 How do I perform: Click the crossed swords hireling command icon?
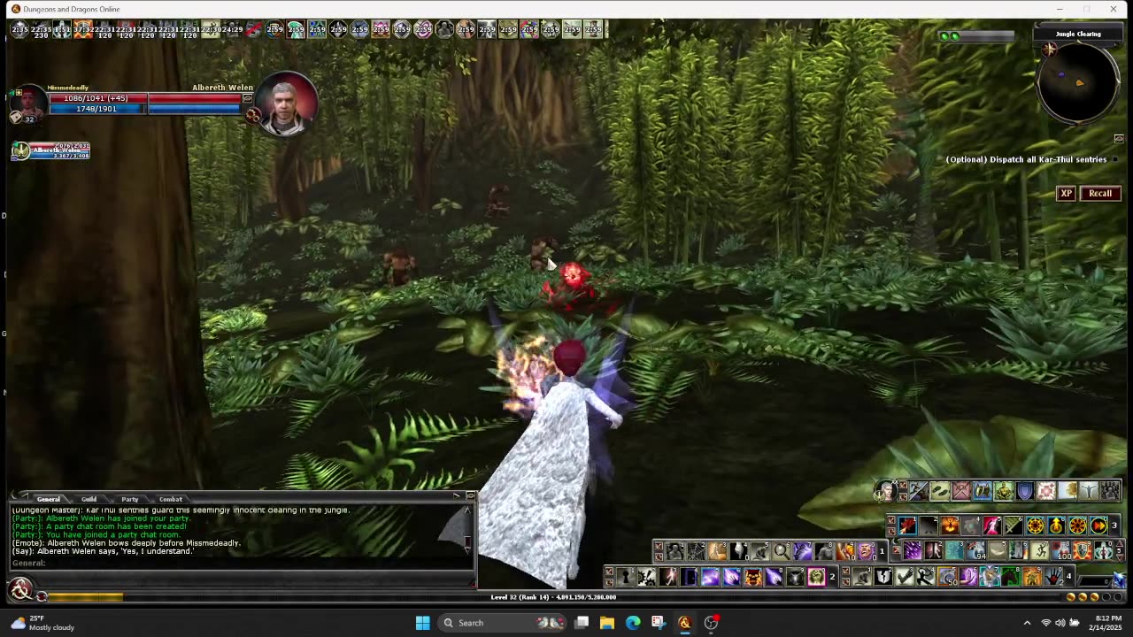coord(961,490)
